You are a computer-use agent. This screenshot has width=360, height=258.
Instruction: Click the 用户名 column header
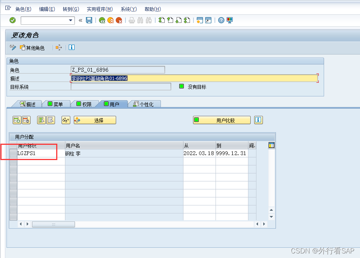124,145
